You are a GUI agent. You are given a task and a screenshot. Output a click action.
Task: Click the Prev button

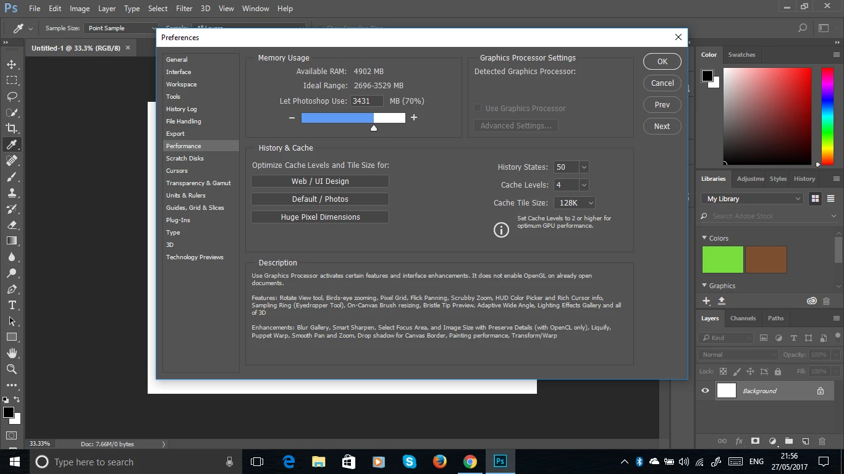click(662, 105)
